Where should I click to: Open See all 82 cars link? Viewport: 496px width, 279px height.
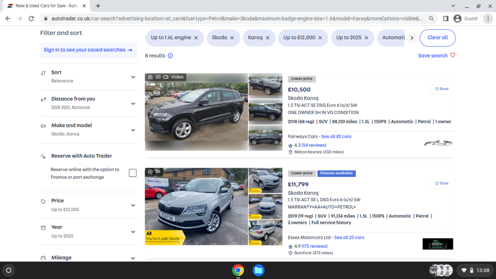tap(336, 136)
